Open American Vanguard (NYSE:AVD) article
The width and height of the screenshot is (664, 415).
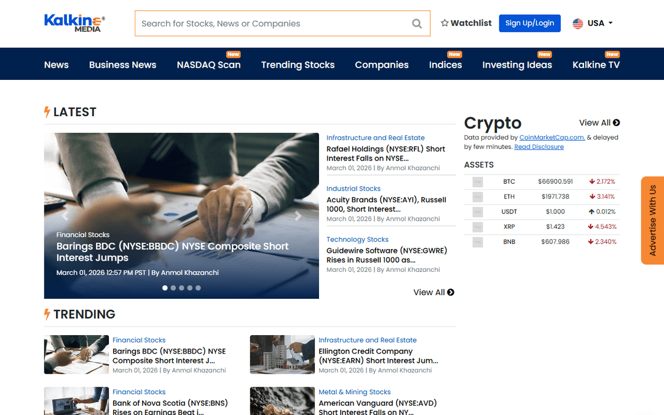pyautogui.click(x=377, y=407)
